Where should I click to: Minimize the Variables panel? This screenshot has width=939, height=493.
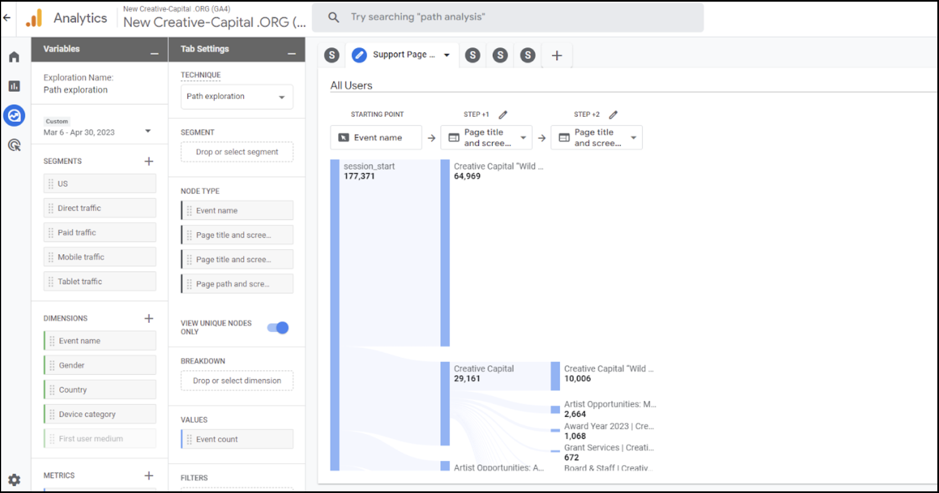(x=154, y=53)
